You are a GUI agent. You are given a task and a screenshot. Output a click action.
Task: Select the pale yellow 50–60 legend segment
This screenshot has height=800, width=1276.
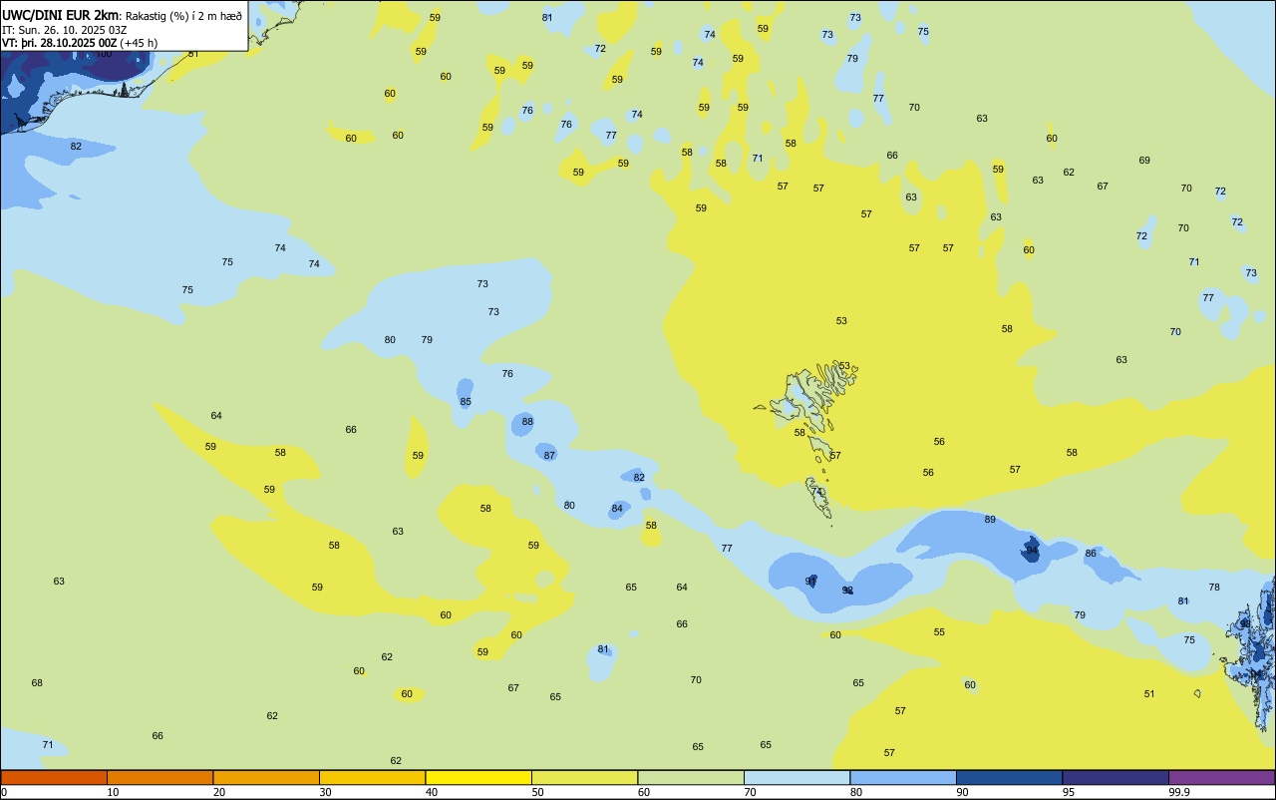click(584, 777)
